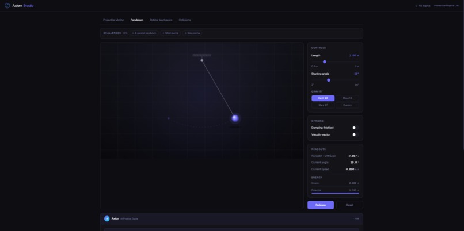Click the Reset button

(349, 205)
